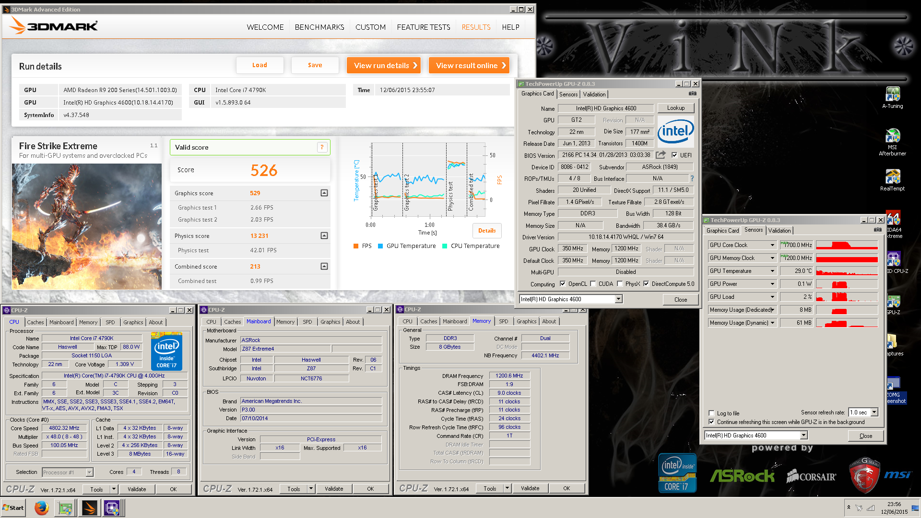Click View result online button
The height and width of the screenshot is (518, 921).
[469, 65]
